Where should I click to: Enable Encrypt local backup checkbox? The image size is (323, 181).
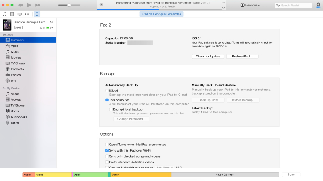pyautogui.click(x=111, y=109)
